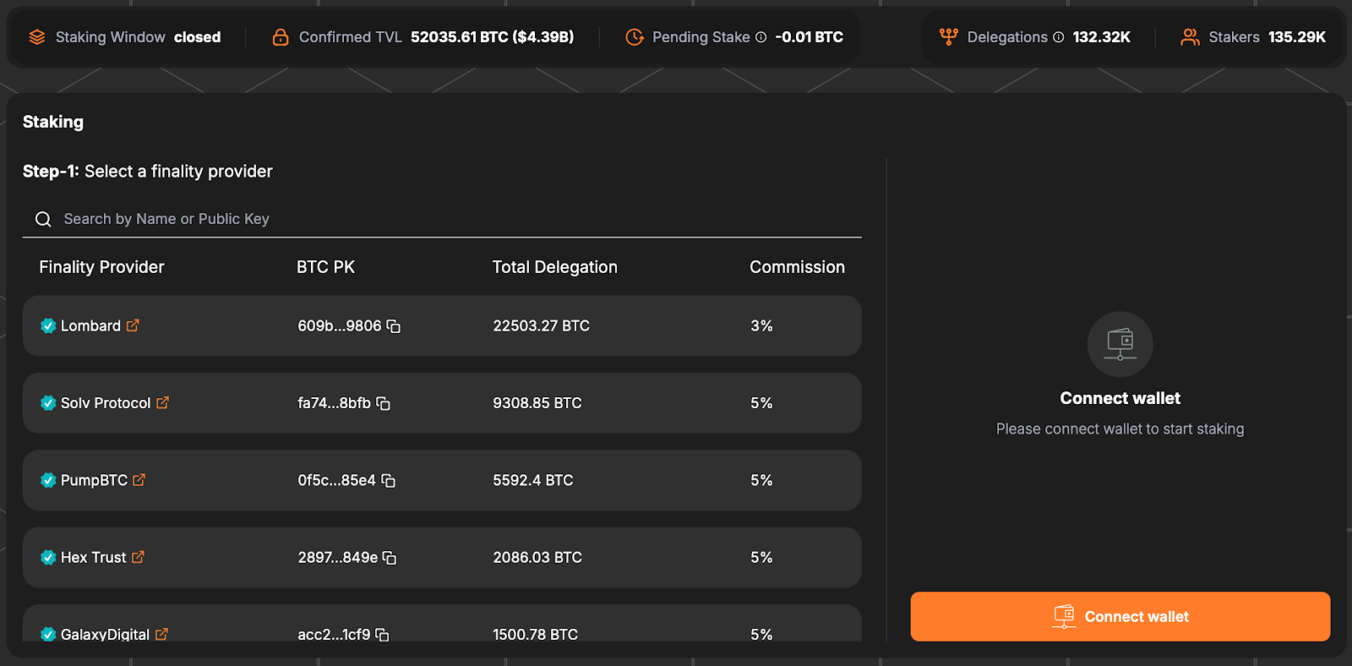Click Solv Protocol's verified badge icon
The height and width of the screenshot is (666, 1352).
click(48, 403)
